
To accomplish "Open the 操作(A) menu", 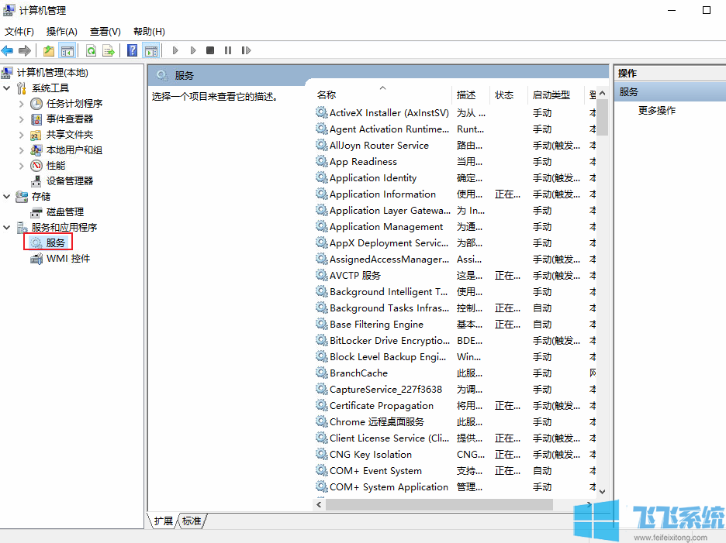I will click(61, 32).
